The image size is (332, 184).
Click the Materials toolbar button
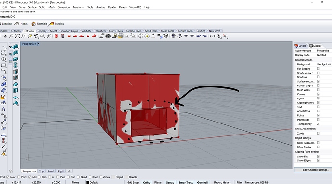(39, 24)
